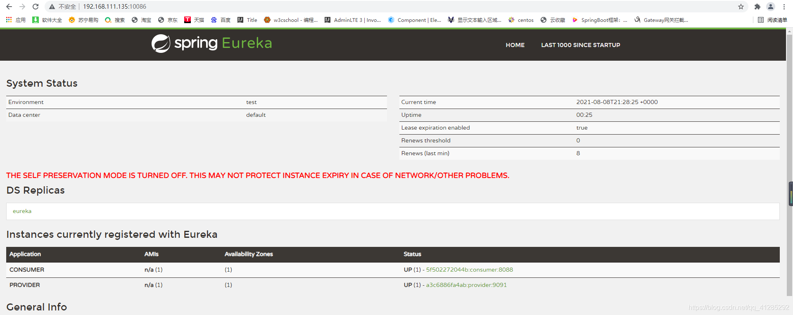793x315 pixels.
Task: Click the System Status heading
Action: (42, 83)
